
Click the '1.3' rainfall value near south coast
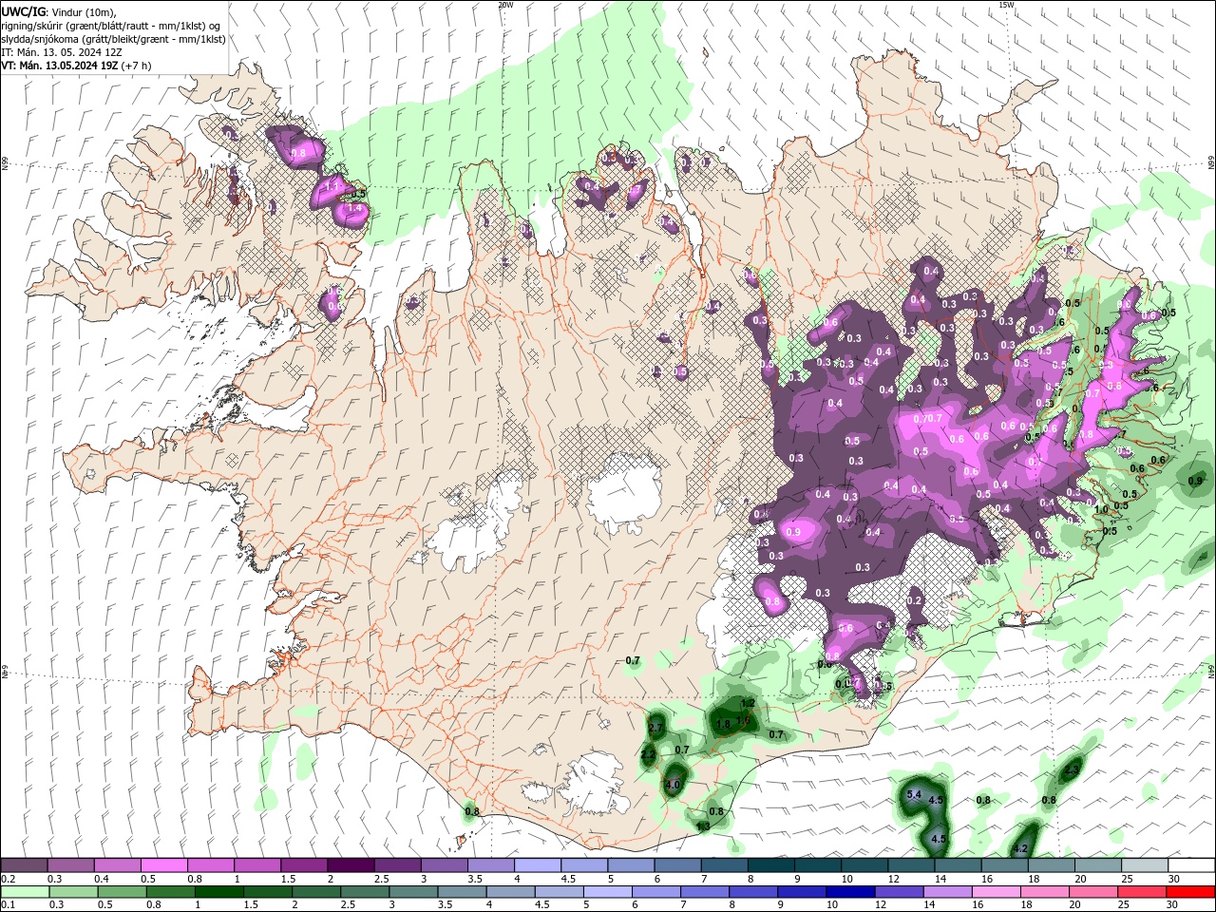[x=703, y=826]
